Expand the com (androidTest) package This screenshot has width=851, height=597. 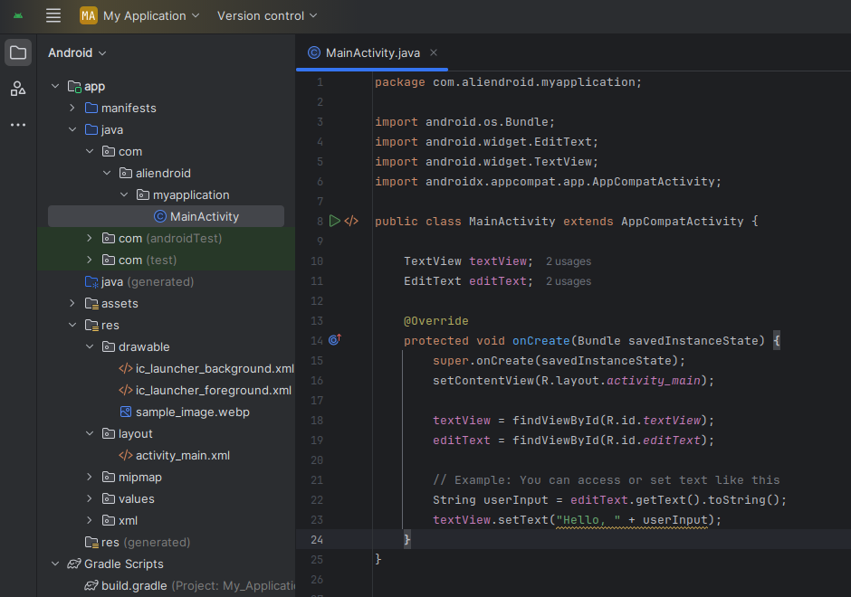pos(90,238)
